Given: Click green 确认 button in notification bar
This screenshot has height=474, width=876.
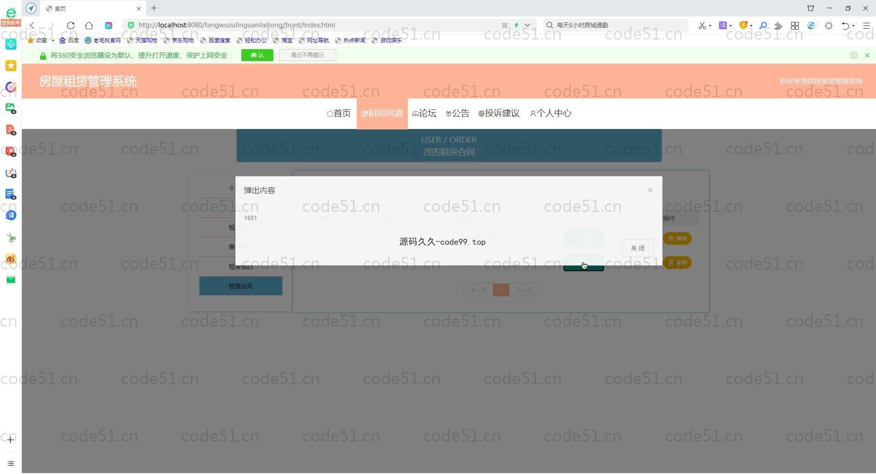Looking at the screenshot, I should [x=257, y=55].
